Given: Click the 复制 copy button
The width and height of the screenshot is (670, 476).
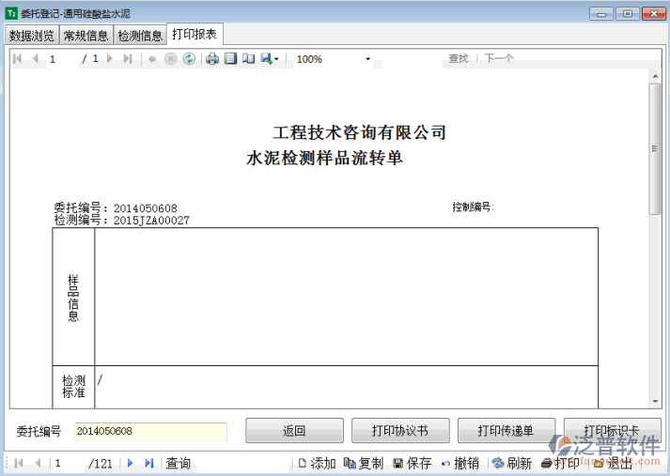Looking at the screenshot, I should [363, 463].
